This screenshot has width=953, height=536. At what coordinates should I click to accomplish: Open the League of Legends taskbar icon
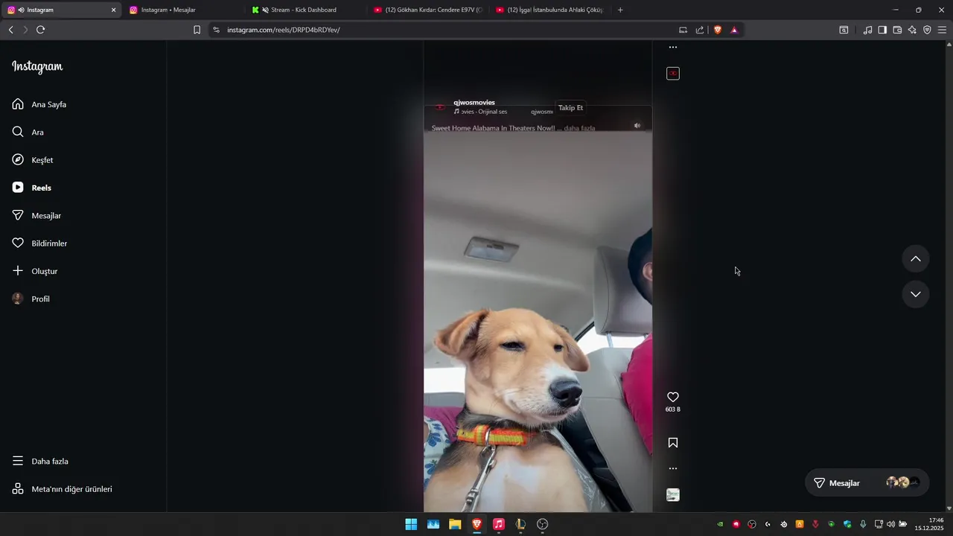point(520,524)
